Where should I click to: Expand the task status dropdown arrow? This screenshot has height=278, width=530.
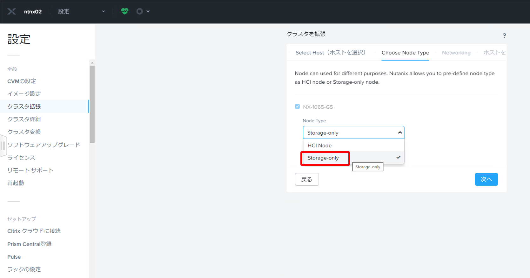point(148,11)
